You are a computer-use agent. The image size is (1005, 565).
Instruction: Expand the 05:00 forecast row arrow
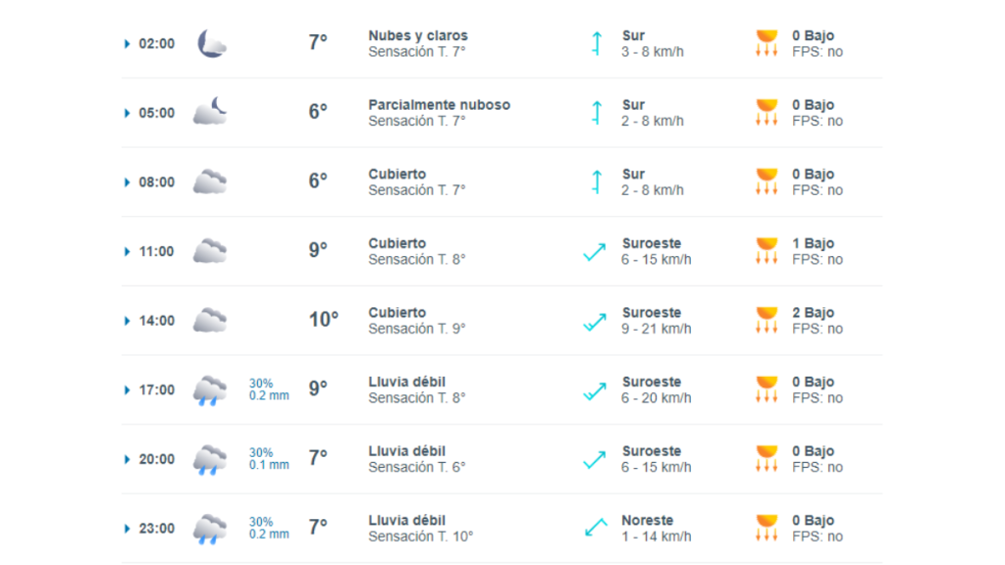(127, 114)
